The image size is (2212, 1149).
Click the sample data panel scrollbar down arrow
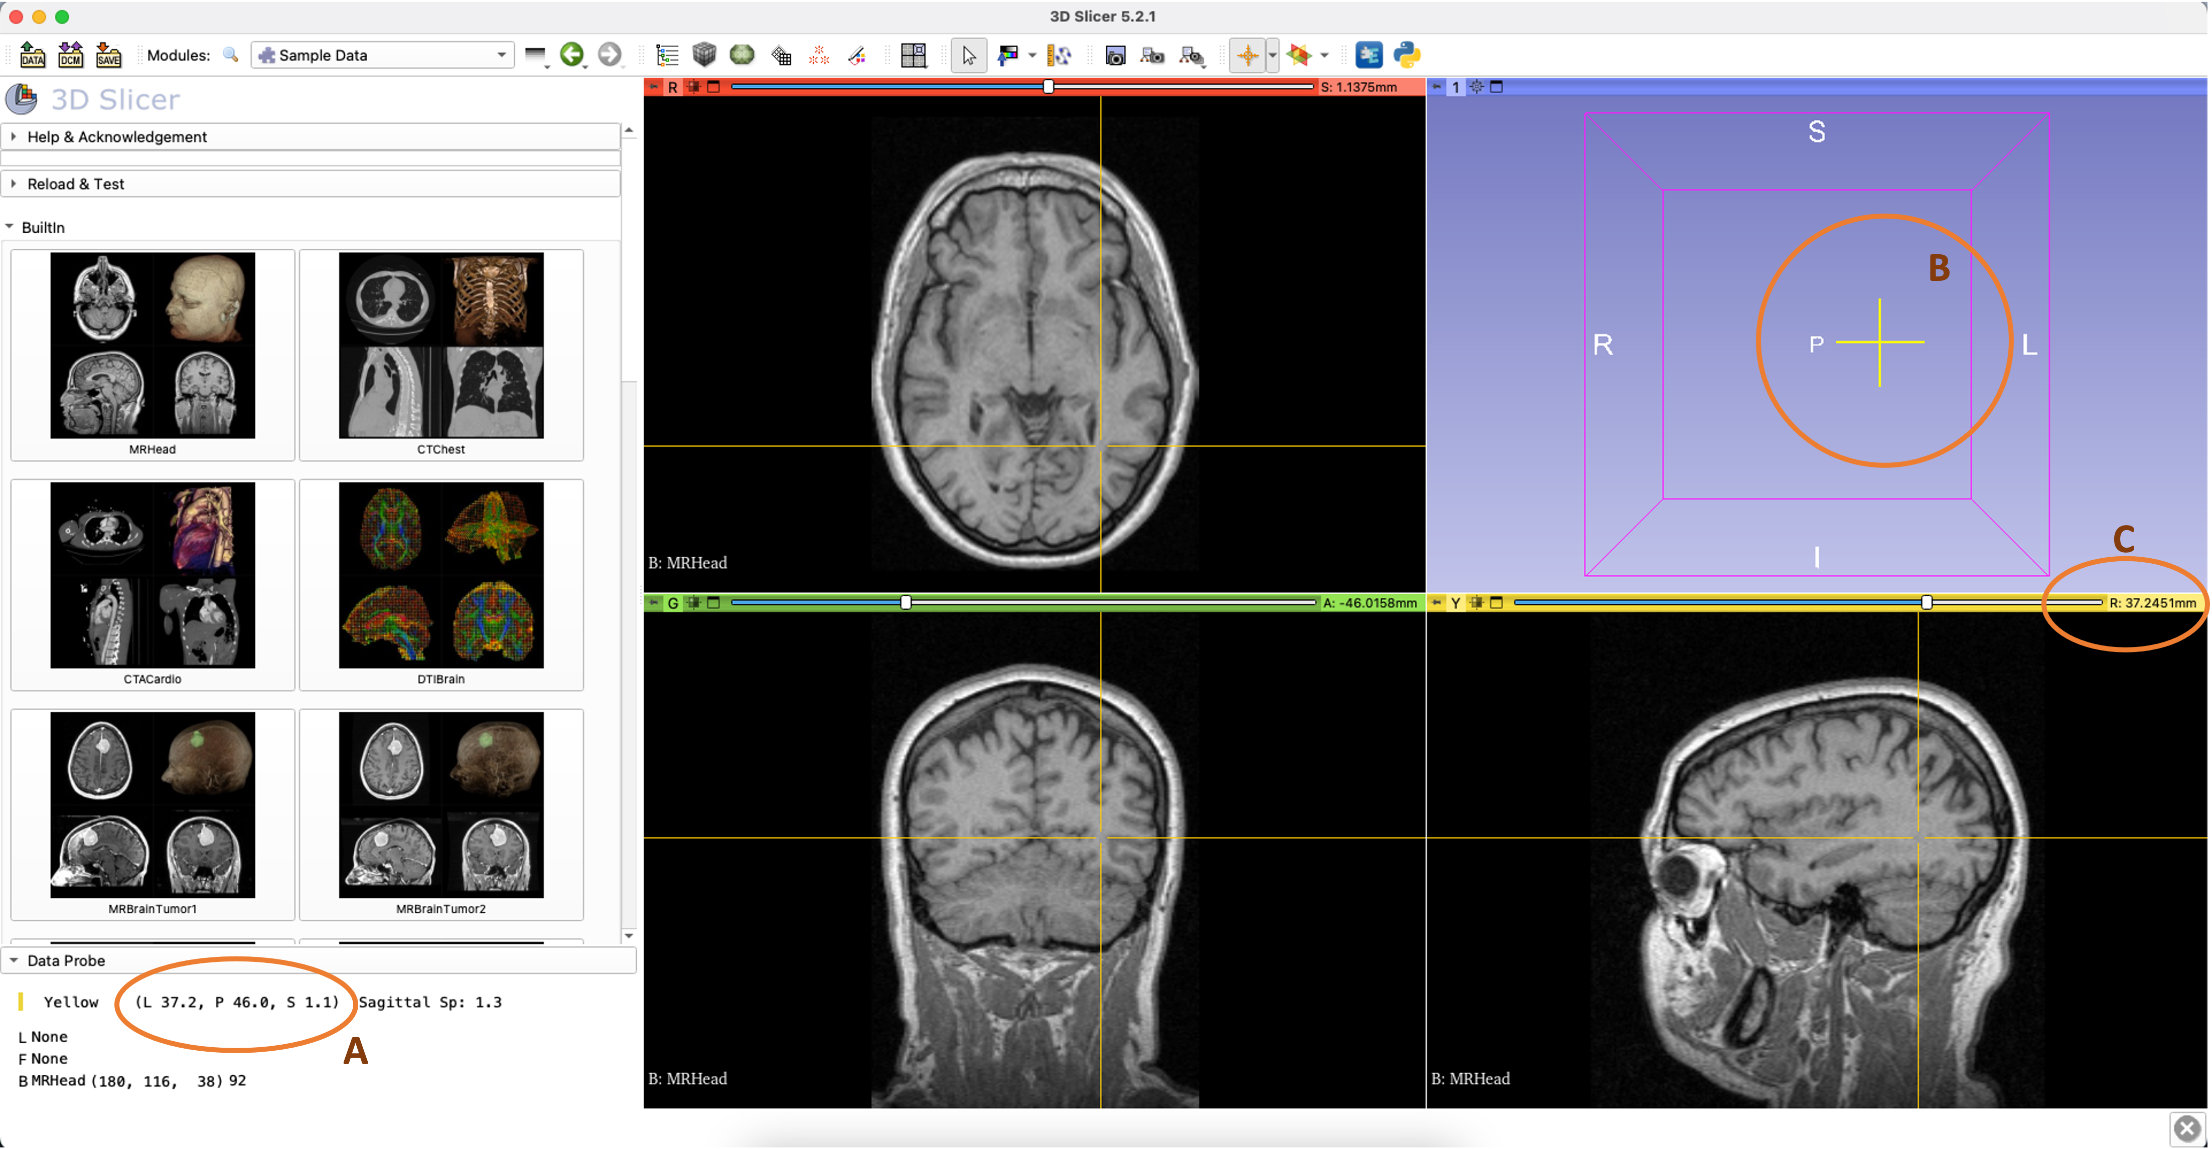point(629,935)
